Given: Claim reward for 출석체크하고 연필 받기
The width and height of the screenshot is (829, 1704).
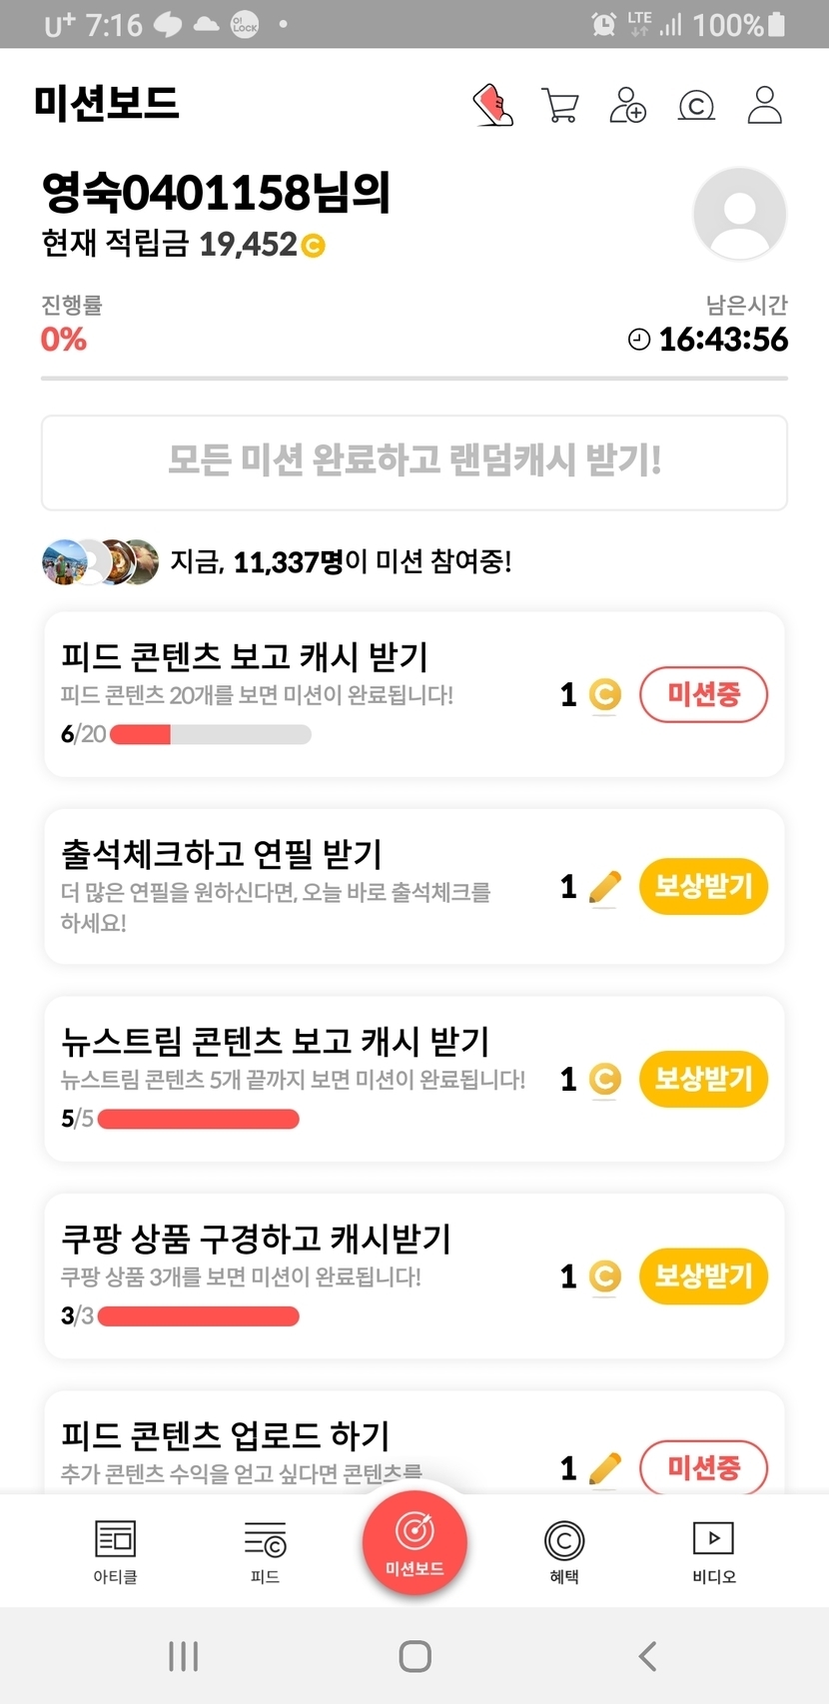Looking at the screenshot, I should [x=703, y=886].
